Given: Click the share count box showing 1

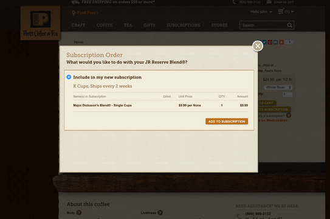Looking at the screenshot, I should click(x=289, y=43).
